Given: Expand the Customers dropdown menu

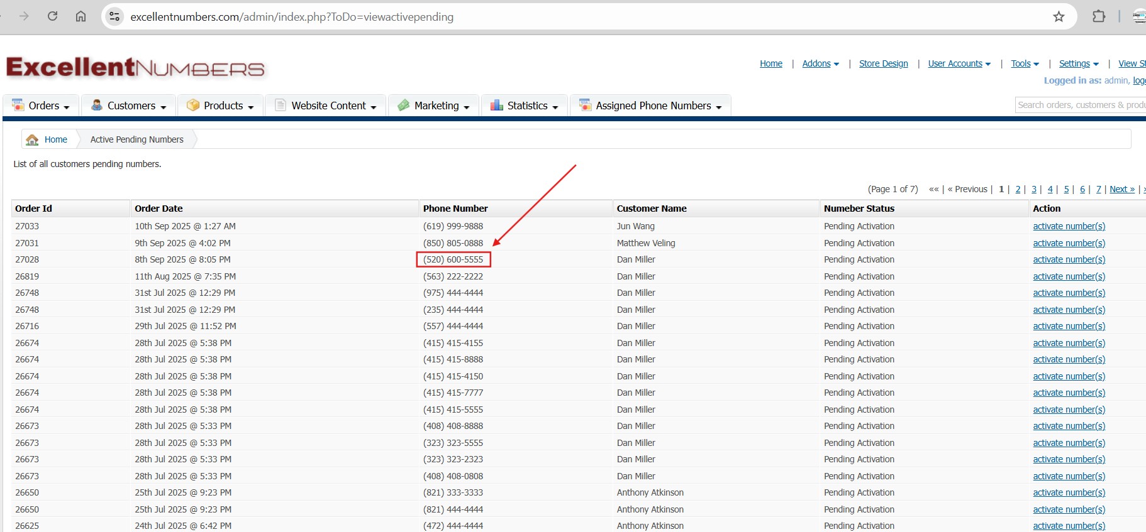Looking at the screenshot, I should click(x=129, y=106).
